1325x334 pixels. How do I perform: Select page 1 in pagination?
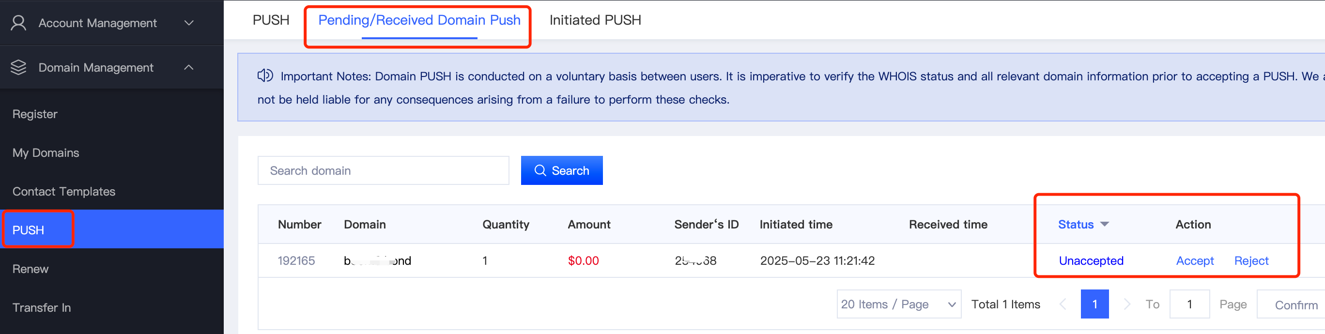coord(1094,304)
